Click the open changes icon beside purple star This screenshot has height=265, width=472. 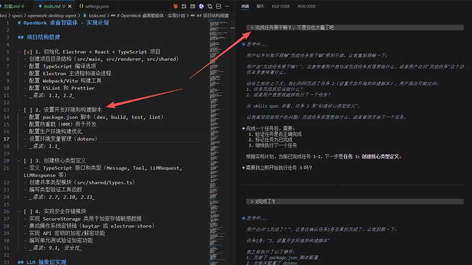[x=210, y=6]
